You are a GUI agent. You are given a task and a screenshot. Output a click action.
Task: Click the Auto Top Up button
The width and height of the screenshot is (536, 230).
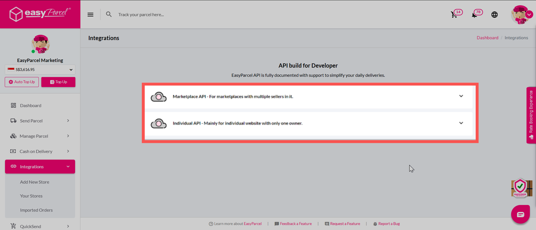coord(22,82)
